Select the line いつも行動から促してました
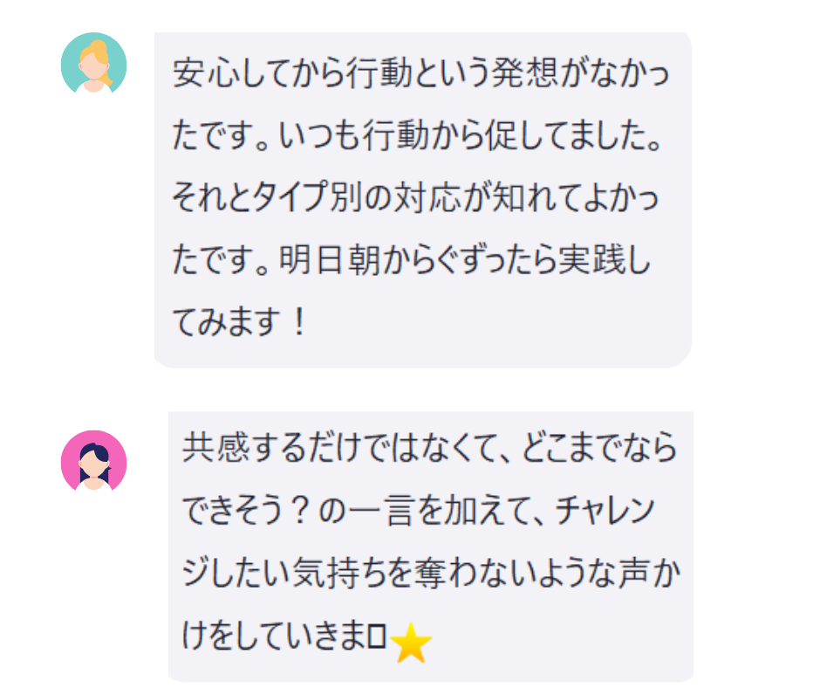This screenshot has height=688, width=820. (x=470, y=134)
